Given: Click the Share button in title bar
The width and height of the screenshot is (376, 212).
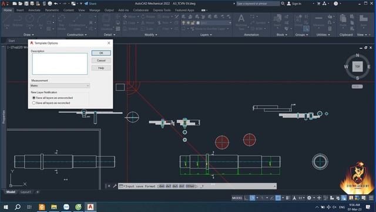Looking at the screenshot, I should click(90, 4).
